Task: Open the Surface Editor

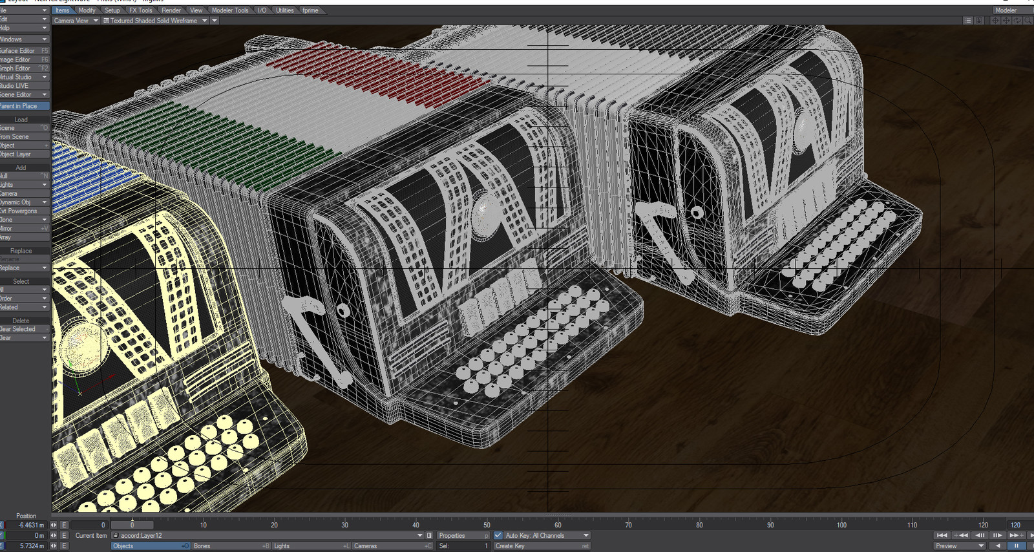Action: 25,50
